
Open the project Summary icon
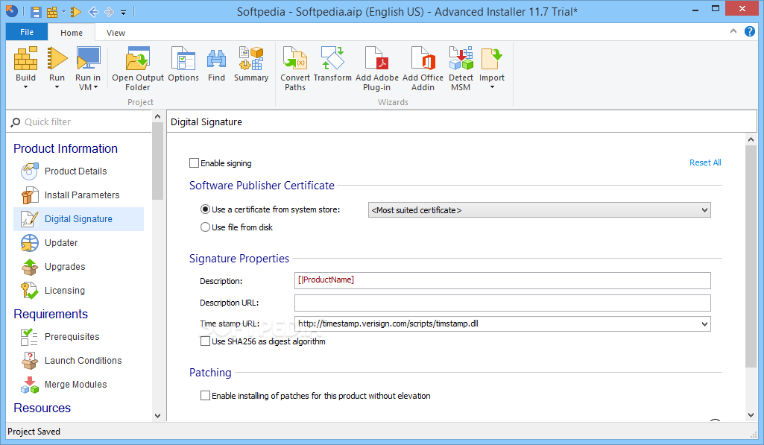(x=251, y=58)
